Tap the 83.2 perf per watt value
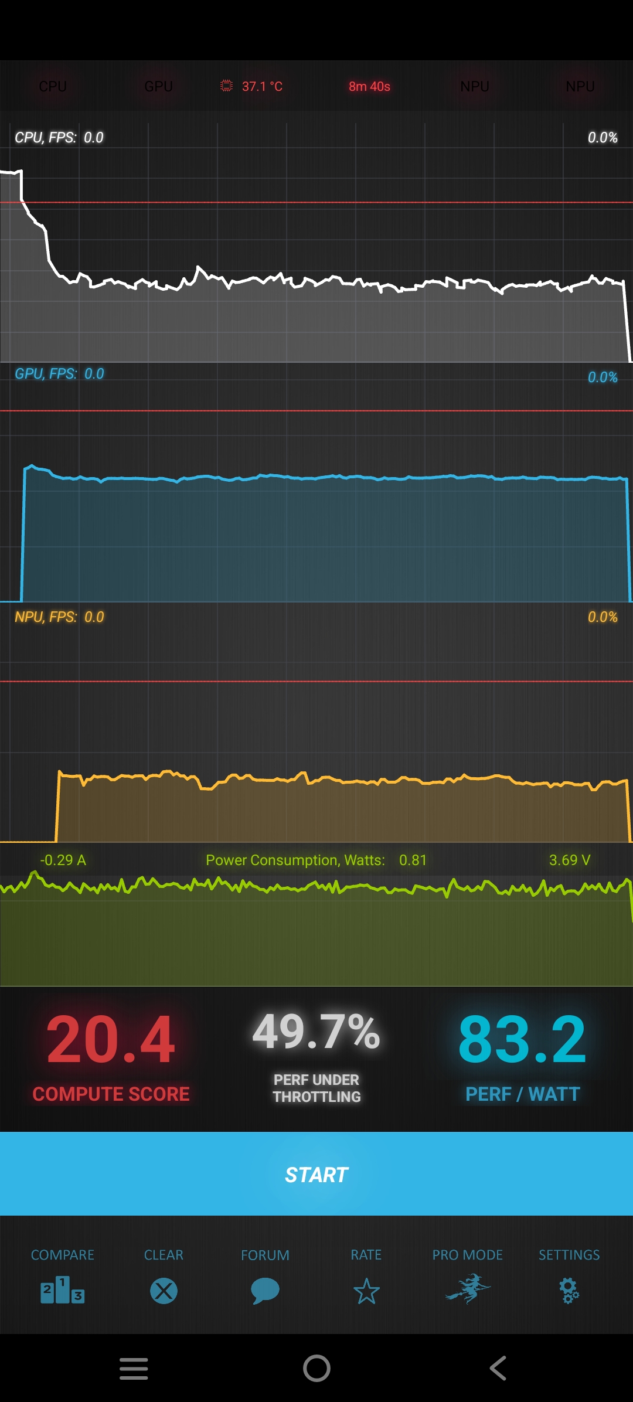 [x=522, y=1040]
